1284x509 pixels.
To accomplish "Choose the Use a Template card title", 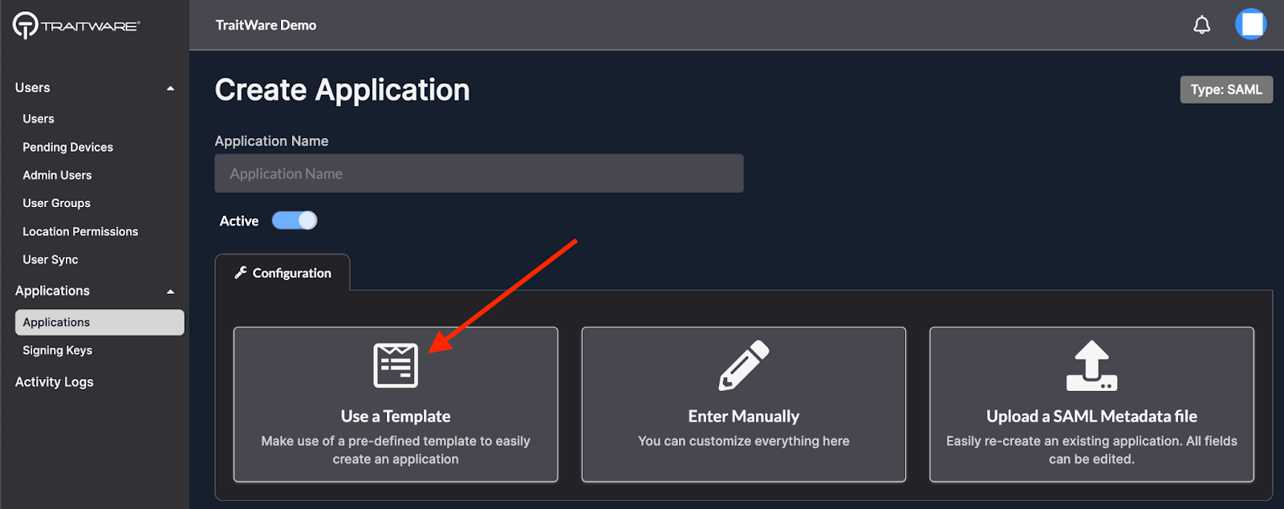I will point(396,416).
